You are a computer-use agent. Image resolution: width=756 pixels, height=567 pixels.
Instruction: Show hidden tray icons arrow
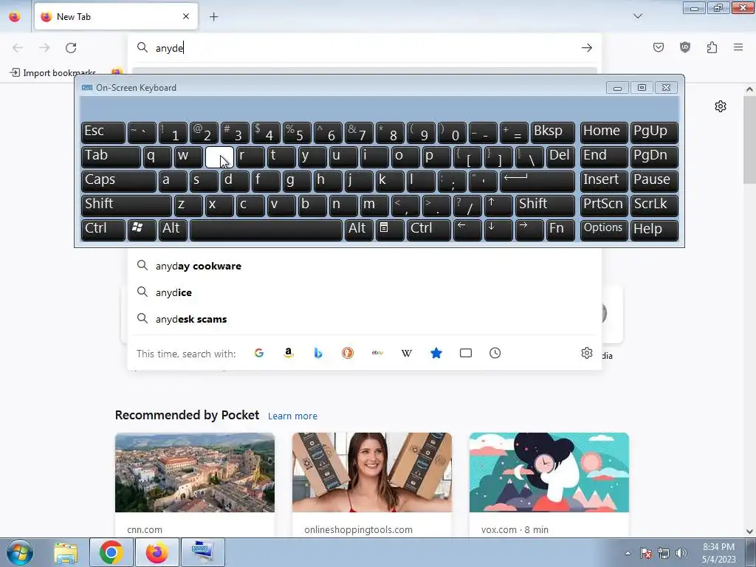tap(628, 553)
